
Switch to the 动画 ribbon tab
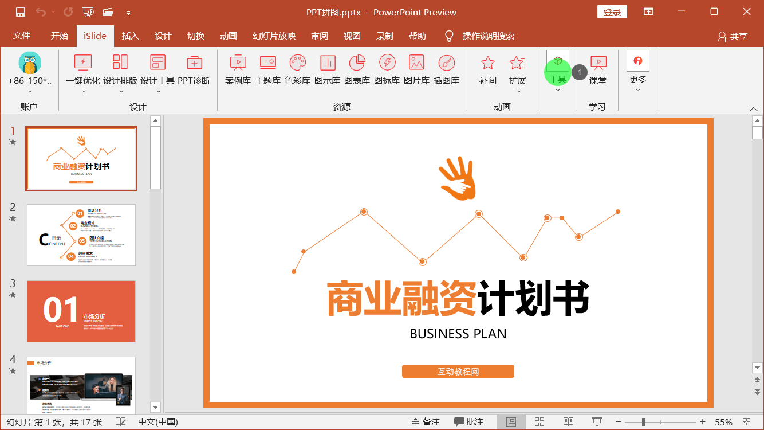point(229,36)
